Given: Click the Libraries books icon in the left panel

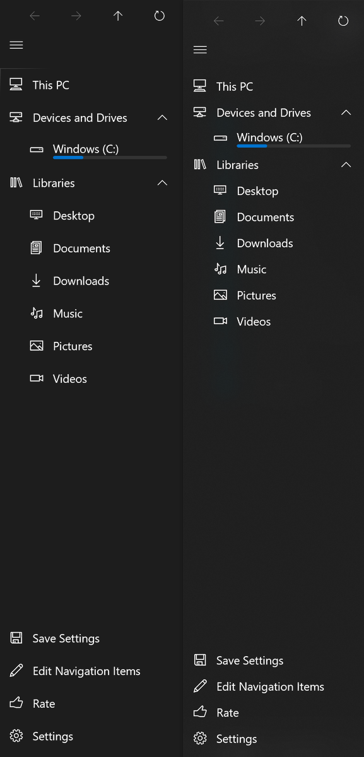Looking at the screenshot, I should point(16,183).
